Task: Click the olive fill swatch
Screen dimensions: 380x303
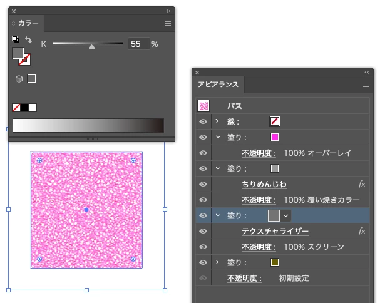Action: (275, 262)
